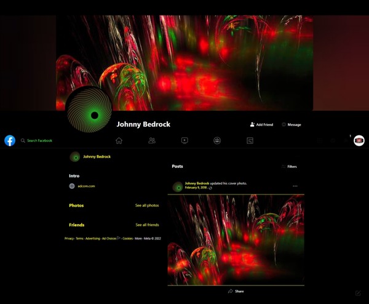
Task: Click the Message button
Action: (x=291, y=124)
